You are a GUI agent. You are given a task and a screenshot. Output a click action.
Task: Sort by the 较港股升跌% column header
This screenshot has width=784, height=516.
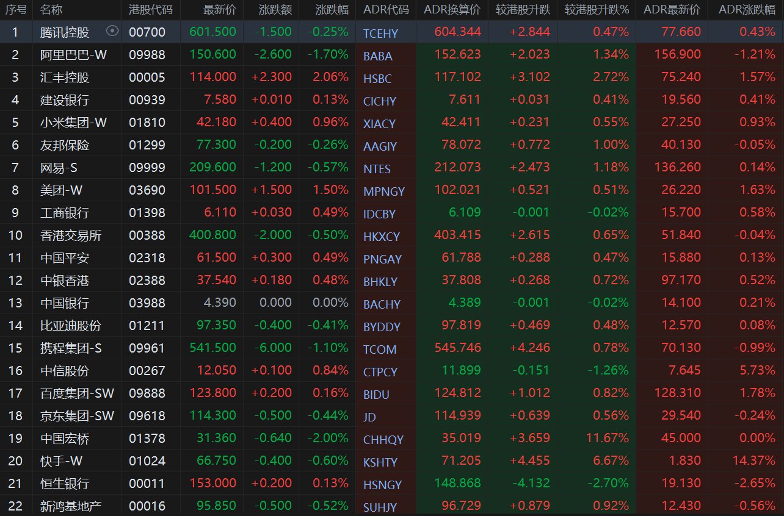coord(597,10)
